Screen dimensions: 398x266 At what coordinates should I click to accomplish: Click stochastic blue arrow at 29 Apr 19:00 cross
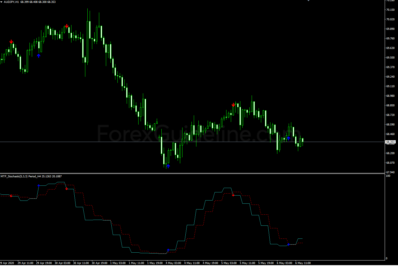(38, 185)
